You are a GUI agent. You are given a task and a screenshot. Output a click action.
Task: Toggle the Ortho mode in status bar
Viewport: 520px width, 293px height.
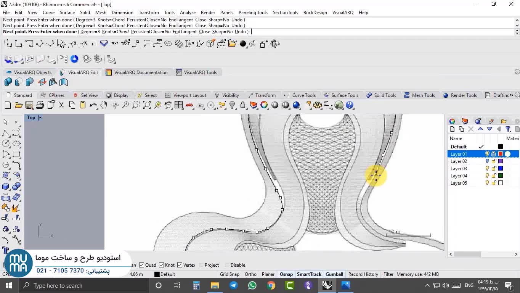point(250,274)
